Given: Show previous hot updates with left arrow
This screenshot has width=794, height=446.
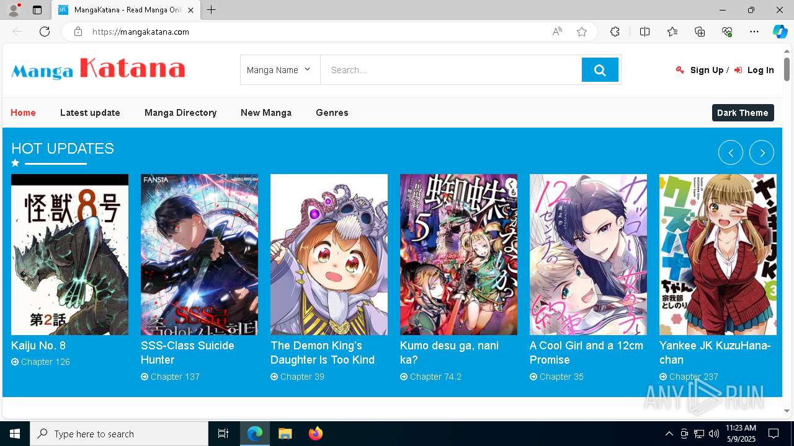Looking at the screenshot, I should [731, 152].
